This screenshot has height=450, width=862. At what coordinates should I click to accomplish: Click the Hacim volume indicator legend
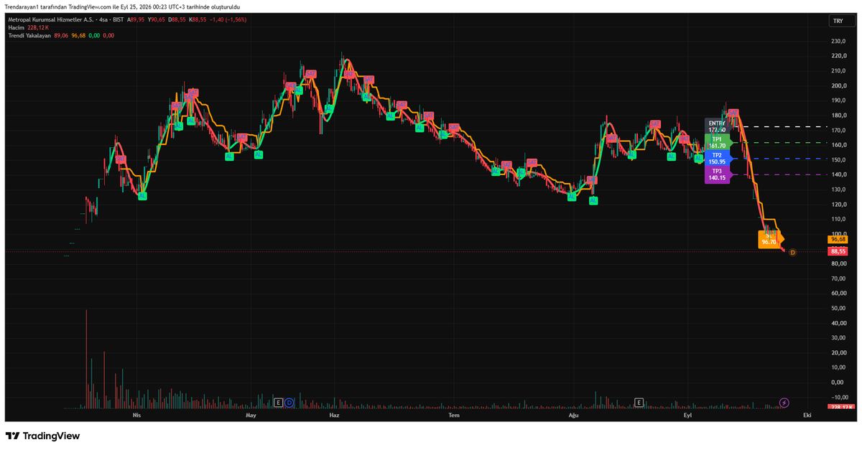pyautogui.click(x=16, y=27)
